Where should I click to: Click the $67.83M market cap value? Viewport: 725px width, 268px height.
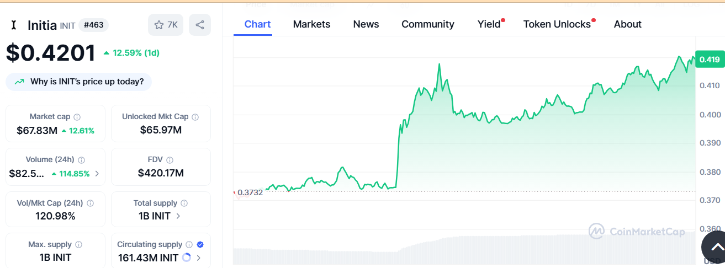coord(37,131)
